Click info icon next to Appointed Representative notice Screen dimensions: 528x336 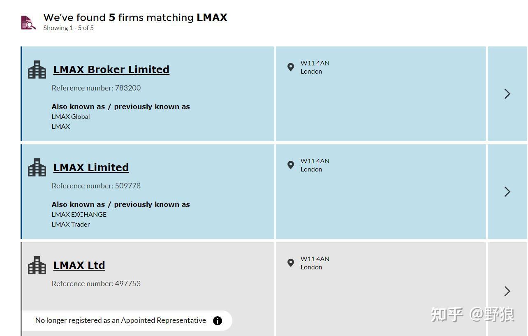coord(218,321)
